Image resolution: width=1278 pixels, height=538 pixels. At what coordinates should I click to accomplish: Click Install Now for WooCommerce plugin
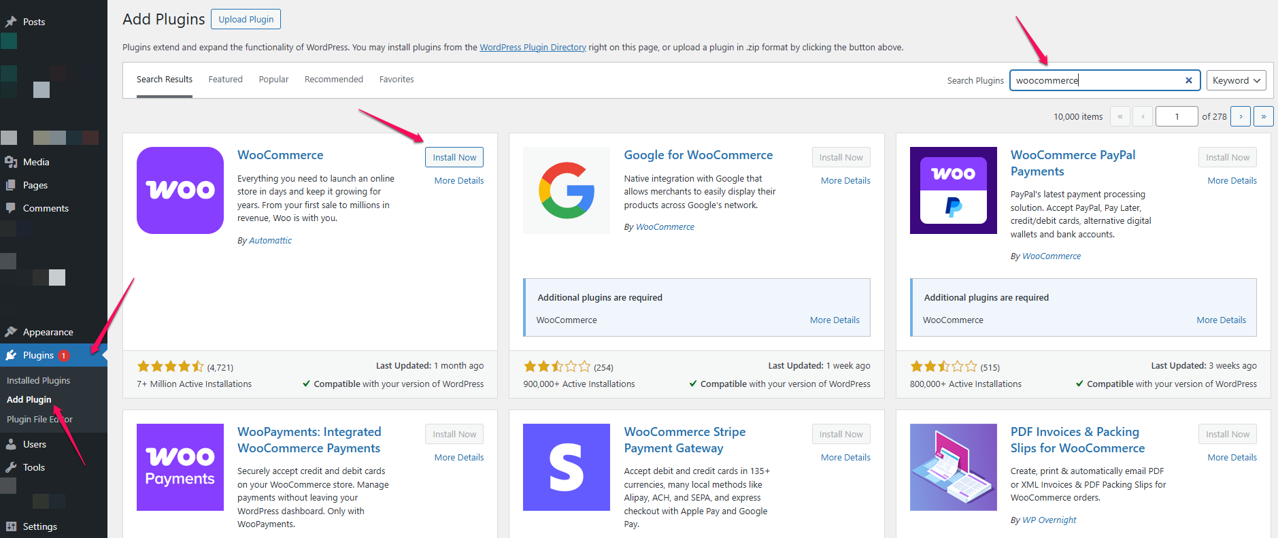click(x=454, y=157)
